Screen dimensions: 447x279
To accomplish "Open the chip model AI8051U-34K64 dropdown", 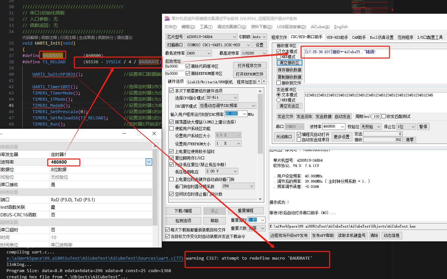I will [234, 37].
